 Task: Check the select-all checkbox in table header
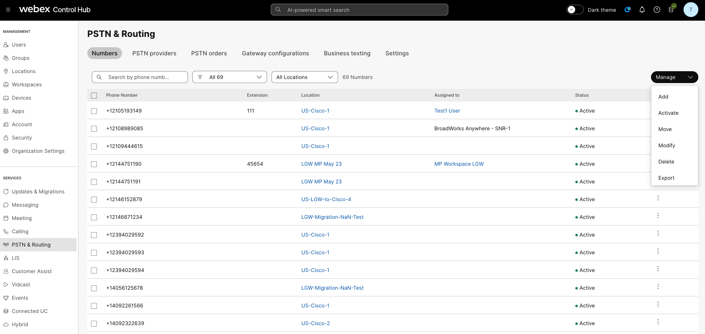coord(94,95)
